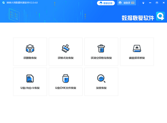Select the 误删除恢复 text label
The image size is (167, 123).
click(30, 58)
